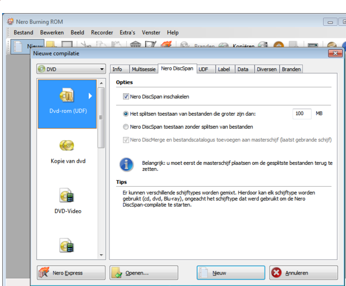Click the copy pages icon in toolbar
Viewport: 346px width, 286px height.
pyautogui.click(x=101, y=44)
